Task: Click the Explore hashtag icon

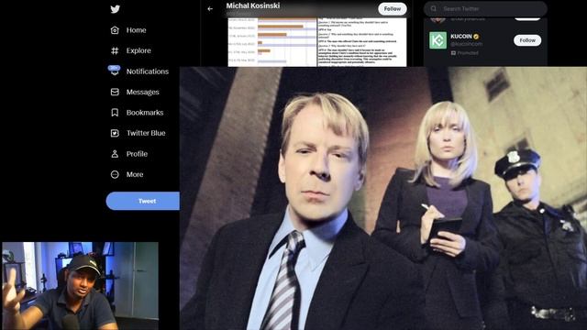Action: [115, 50]
